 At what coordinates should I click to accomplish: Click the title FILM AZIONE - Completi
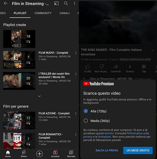[x=54, y=113]
